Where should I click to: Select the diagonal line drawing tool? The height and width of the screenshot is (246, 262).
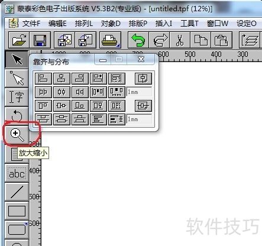(x=17, y=192)
